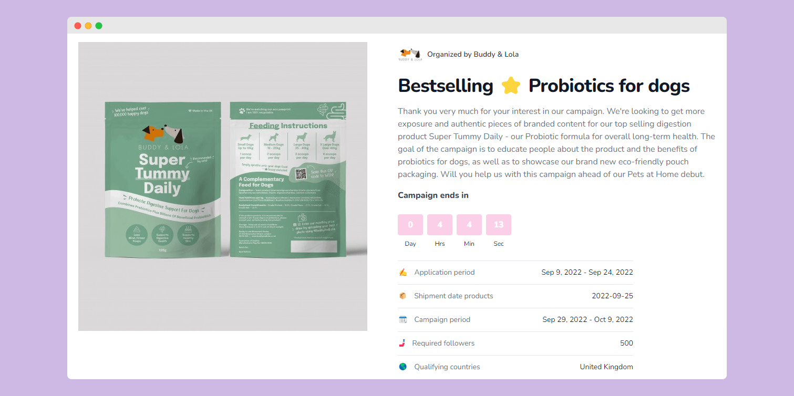Click the writing hand icon beside Application period

coord(403,272)
